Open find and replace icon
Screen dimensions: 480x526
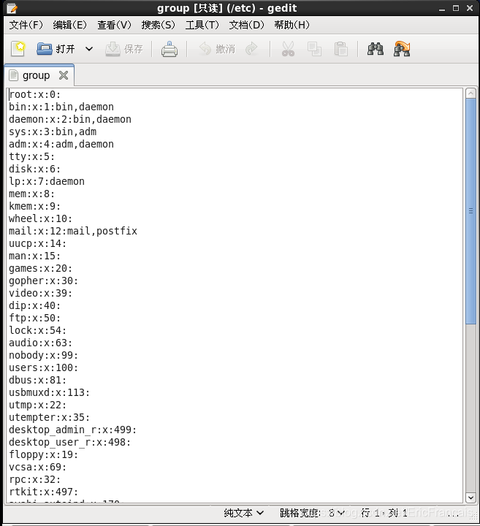(402, 49)
